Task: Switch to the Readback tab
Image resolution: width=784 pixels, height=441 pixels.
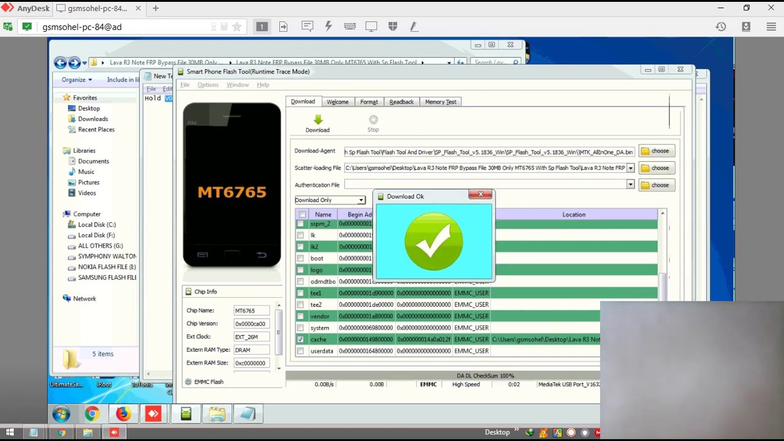Action: [x=401, y=102]
